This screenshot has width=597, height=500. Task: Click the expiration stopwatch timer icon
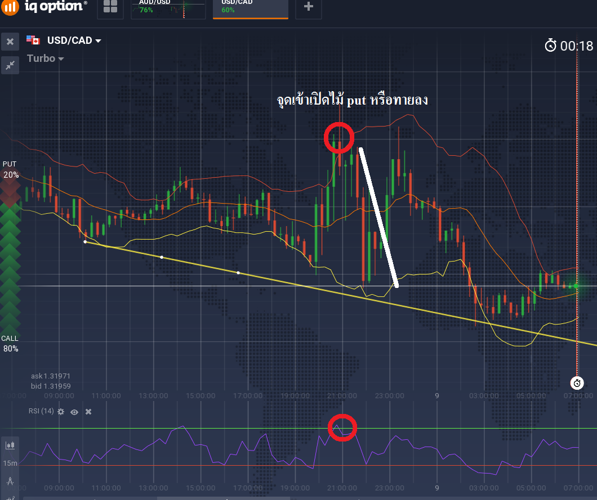click(550, 46)
